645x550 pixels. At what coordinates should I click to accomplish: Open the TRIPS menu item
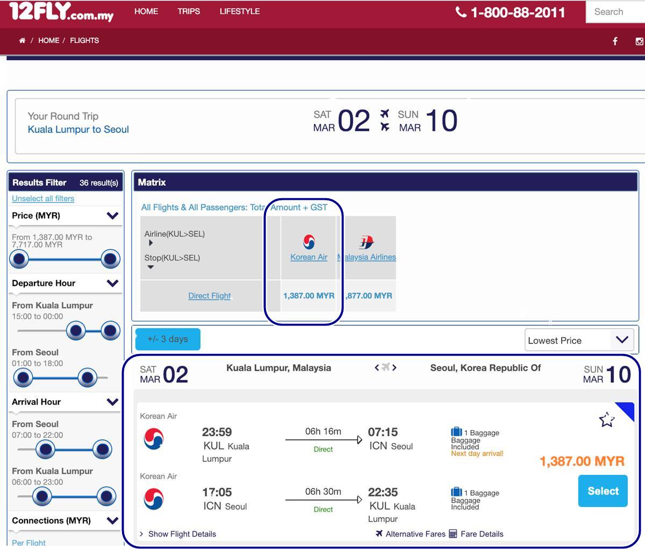tap(189, 11)
